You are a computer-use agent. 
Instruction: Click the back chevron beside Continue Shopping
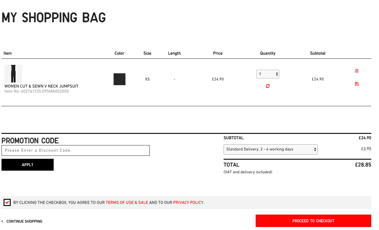pyautogui.click(x=2, y=221)
